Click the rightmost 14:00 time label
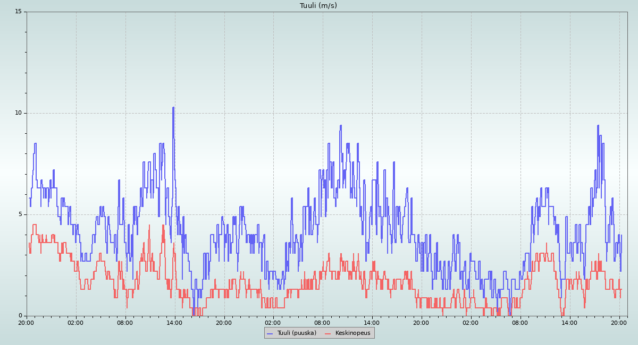Image resolution: width=638 pixels, height=345 pixels. 570,322
